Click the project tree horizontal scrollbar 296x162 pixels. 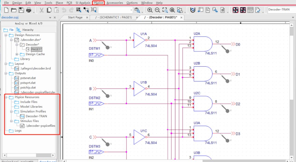tap(29, 155)
